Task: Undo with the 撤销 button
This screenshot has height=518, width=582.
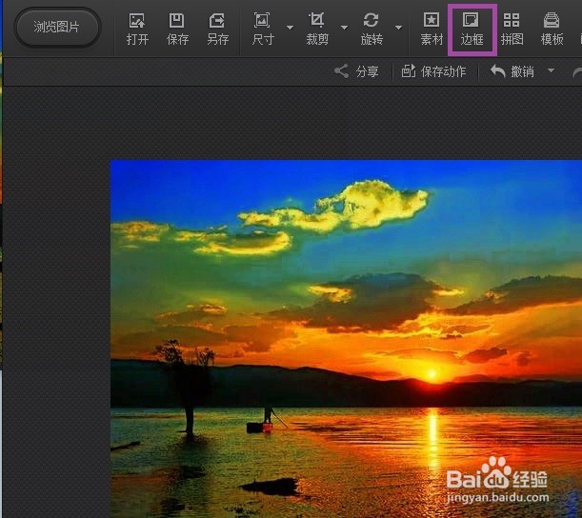Action: (x=512, y=71)
